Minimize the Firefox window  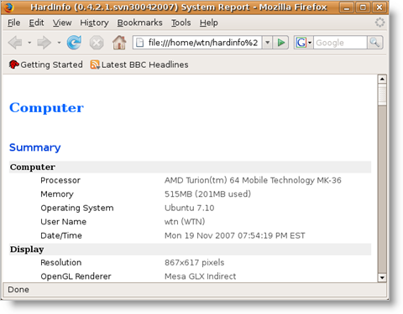(x=347, y=8)
